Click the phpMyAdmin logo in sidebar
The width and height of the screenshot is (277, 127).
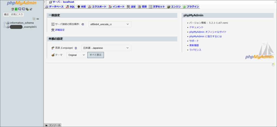(x=22, y=3)
